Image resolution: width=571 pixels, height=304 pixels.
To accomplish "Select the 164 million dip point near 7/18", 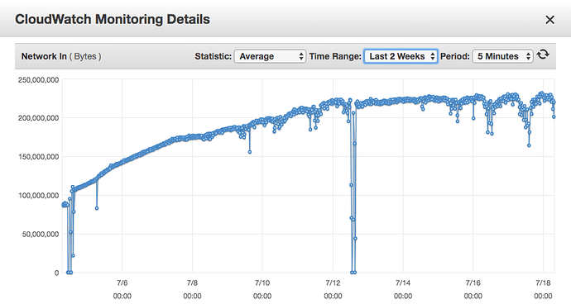I will (529, 145).
